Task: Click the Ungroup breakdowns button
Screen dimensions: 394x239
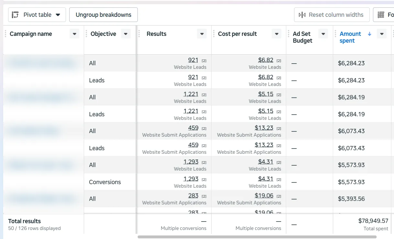Action: coord(104,15)
